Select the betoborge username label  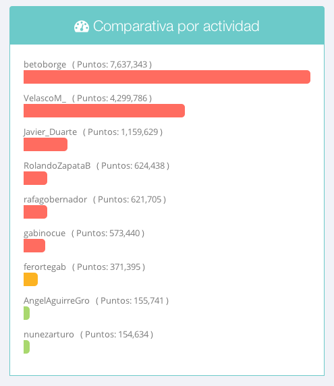coord(45,65)
